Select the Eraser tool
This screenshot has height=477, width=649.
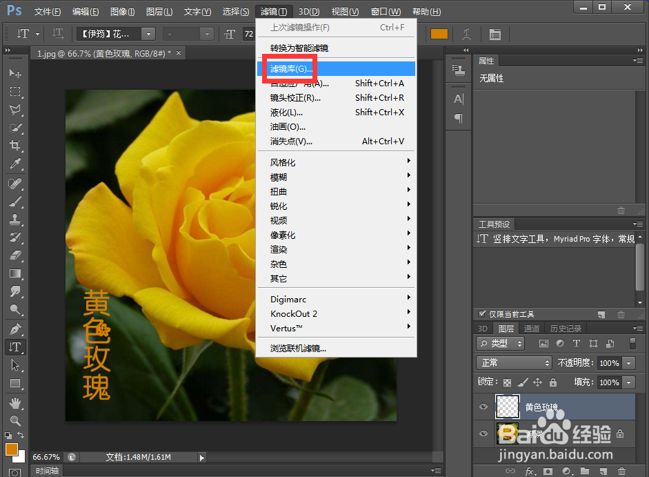[x=15, y=255]
